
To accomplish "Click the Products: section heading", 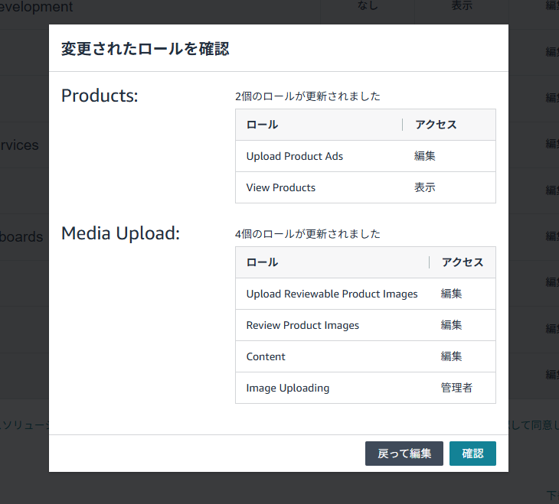I will [x=100, y=96].
